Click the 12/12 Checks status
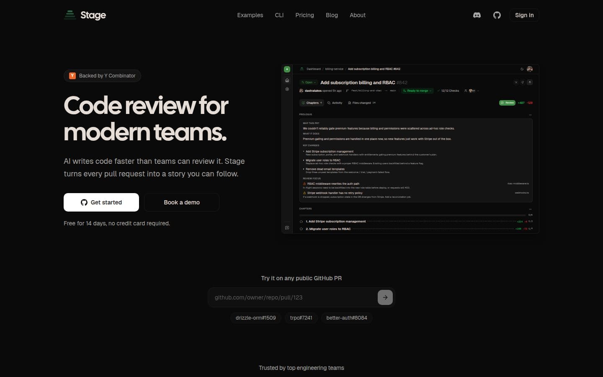 [448, 91]
